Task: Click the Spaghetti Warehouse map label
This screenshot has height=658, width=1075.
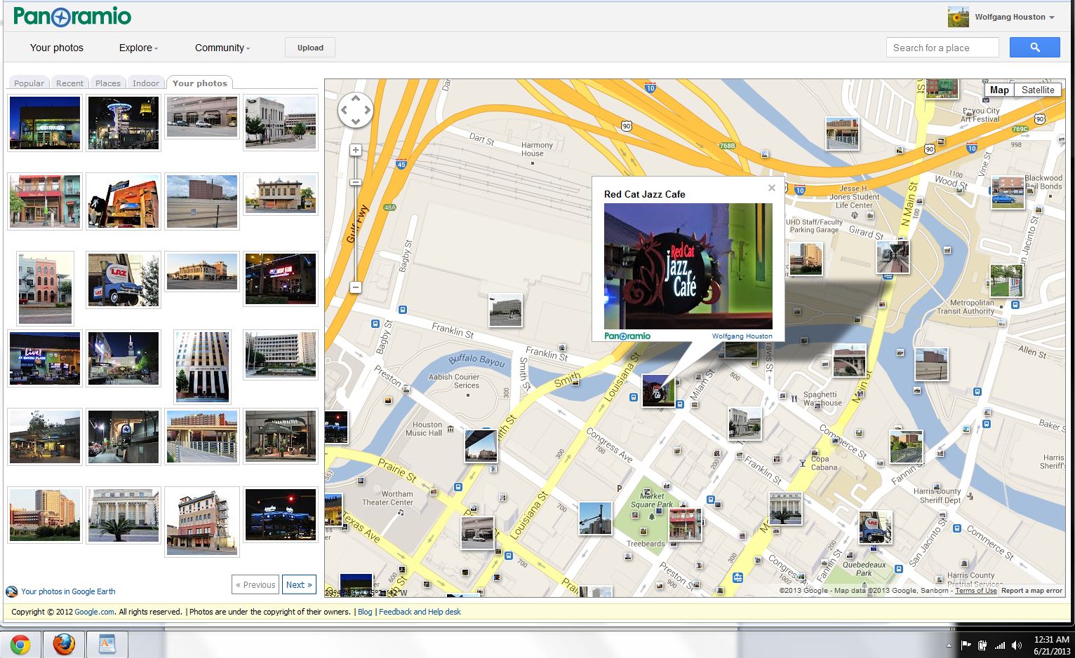Action: [x=822, y=399]
